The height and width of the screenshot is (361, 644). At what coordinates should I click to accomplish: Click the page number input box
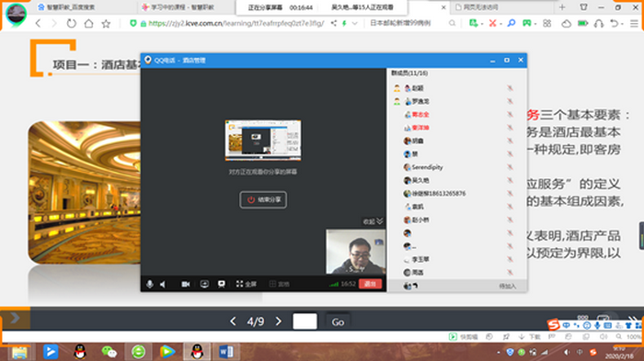[x=305, y=322]
